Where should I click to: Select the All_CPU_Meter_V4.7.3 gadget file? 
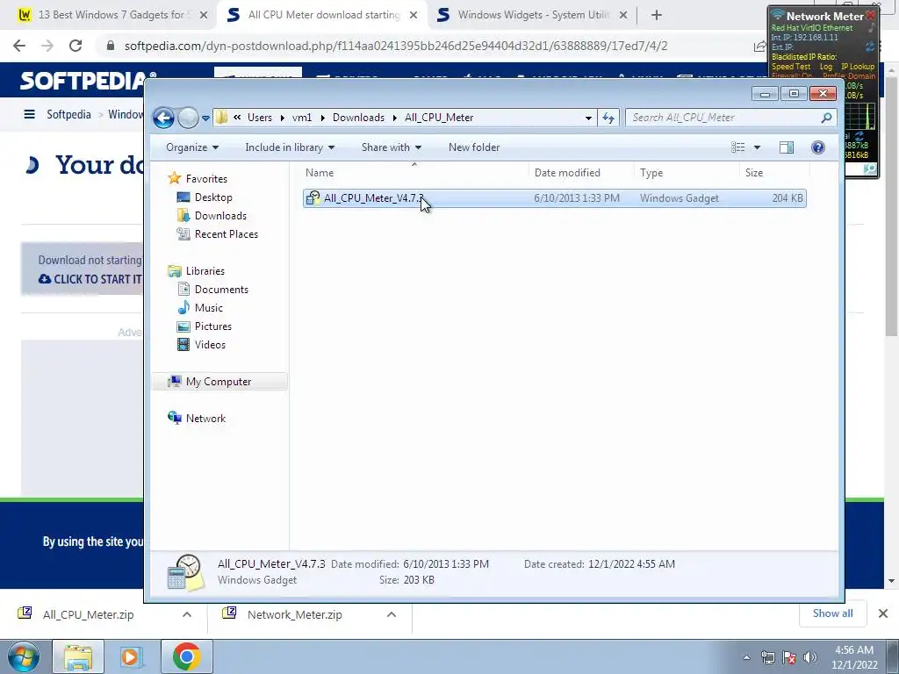(x=555, y=198)
